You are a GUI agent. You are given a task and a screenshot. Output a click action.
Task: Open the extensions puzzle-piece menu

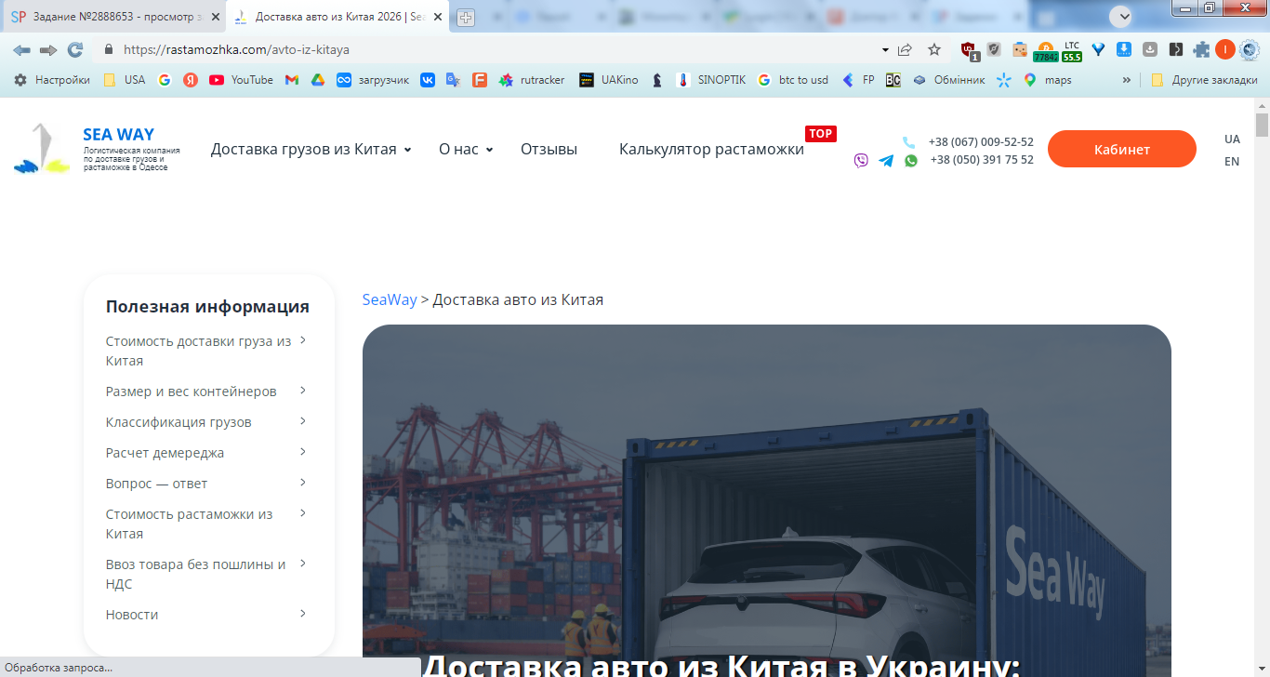tap(1201, 50)
